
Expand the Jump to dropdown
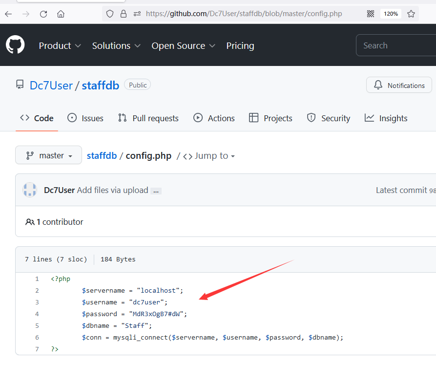pyautogui.click(x=209, y=156)
